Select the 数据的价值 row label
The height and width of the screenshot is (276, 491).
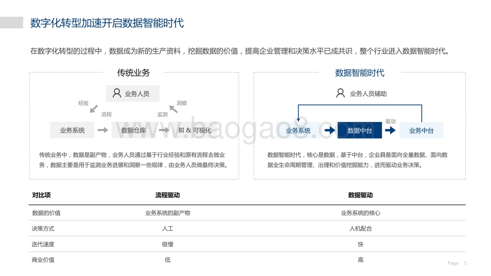coord(46,213)
